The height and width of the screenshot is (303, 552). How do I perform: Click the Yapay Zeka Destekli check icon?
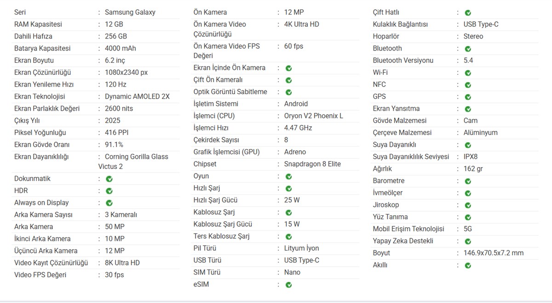pyautogui.click(x=468, y=241)
